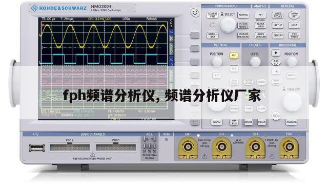Select the INTENS/PERSIST button
The width and height of the screenshot is (328, 185).
243,25
